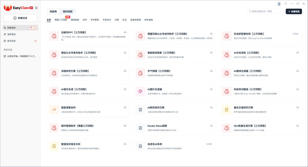
Task: Select the 傅盛三万同款 category tab
Action: [x=61, y=20]
